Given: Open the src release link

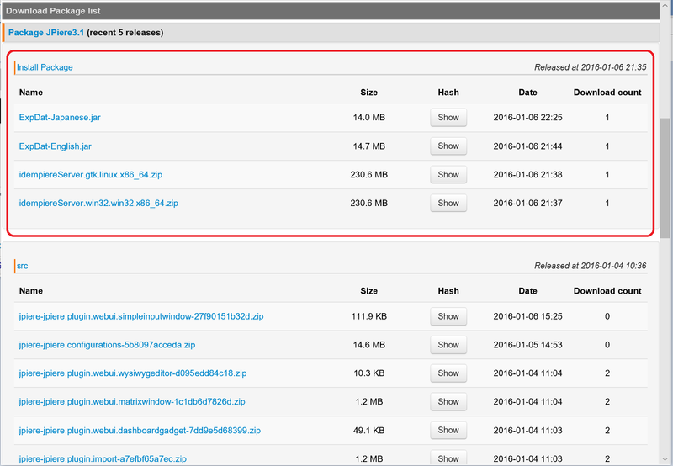Looking at the screenshot, I should click(x=22, y=266).
